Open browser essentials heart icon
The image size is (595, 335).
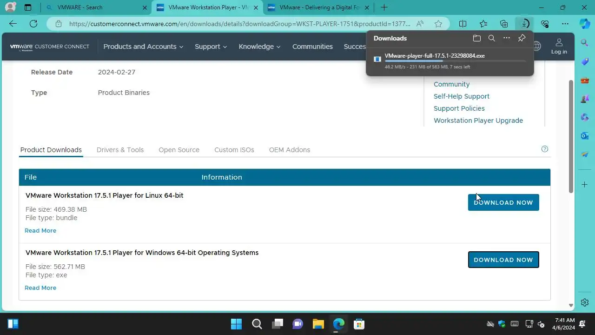tap(545, 24)
